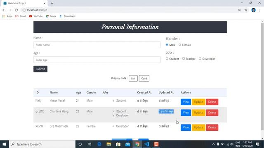This screenshot has height=148, width=264.
Task: Click the highlighted Updated At cell for Chantrea Heng
Action: click(166, 111)
